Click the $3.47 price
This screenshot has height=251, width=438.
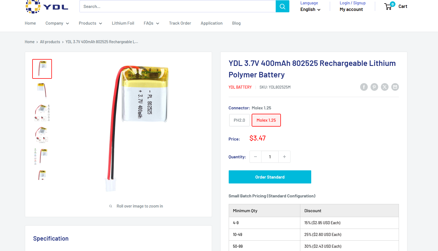coord(257,138)
